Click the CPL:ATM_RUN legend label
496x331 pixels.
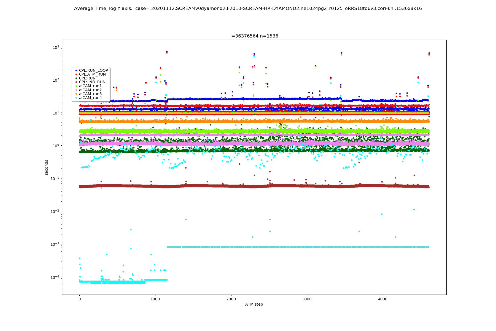click(x=92, y=74)
